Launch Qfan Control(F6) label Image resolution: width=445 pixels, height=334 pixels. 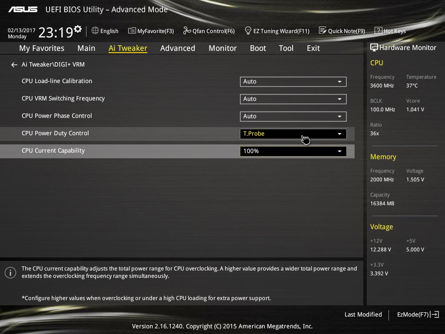click(x=213, y=31)
